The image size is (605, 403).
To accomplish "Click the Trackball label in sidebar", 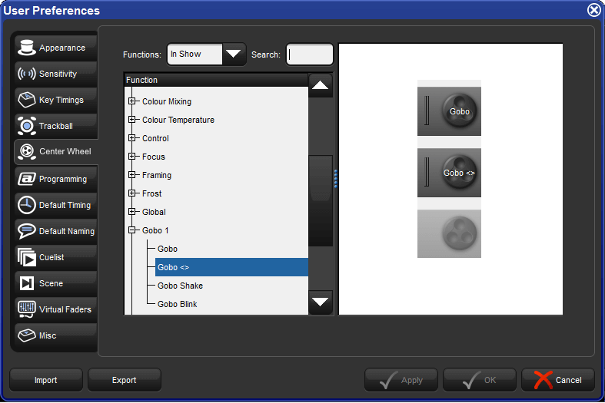I will [56, 126].
